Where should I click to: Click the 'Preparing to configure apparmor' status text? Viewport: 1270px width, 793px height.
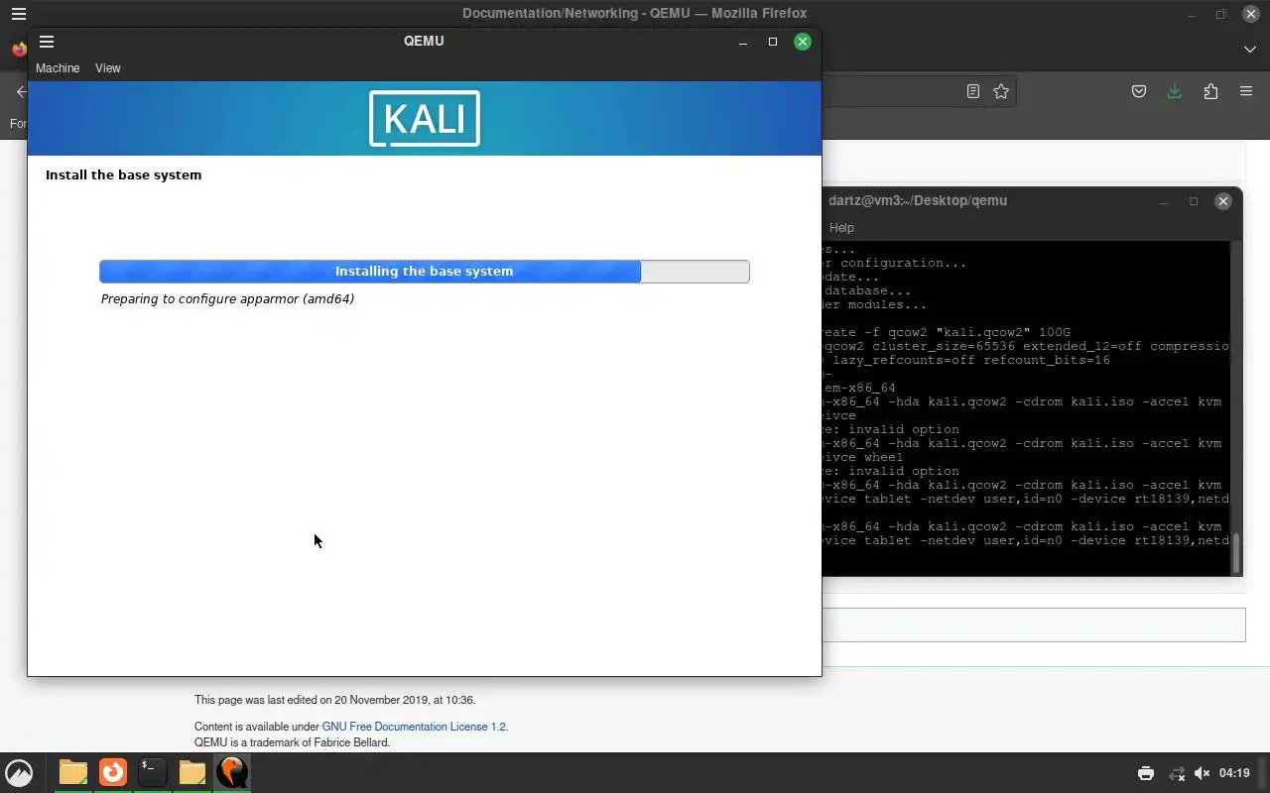pos(227,298)
